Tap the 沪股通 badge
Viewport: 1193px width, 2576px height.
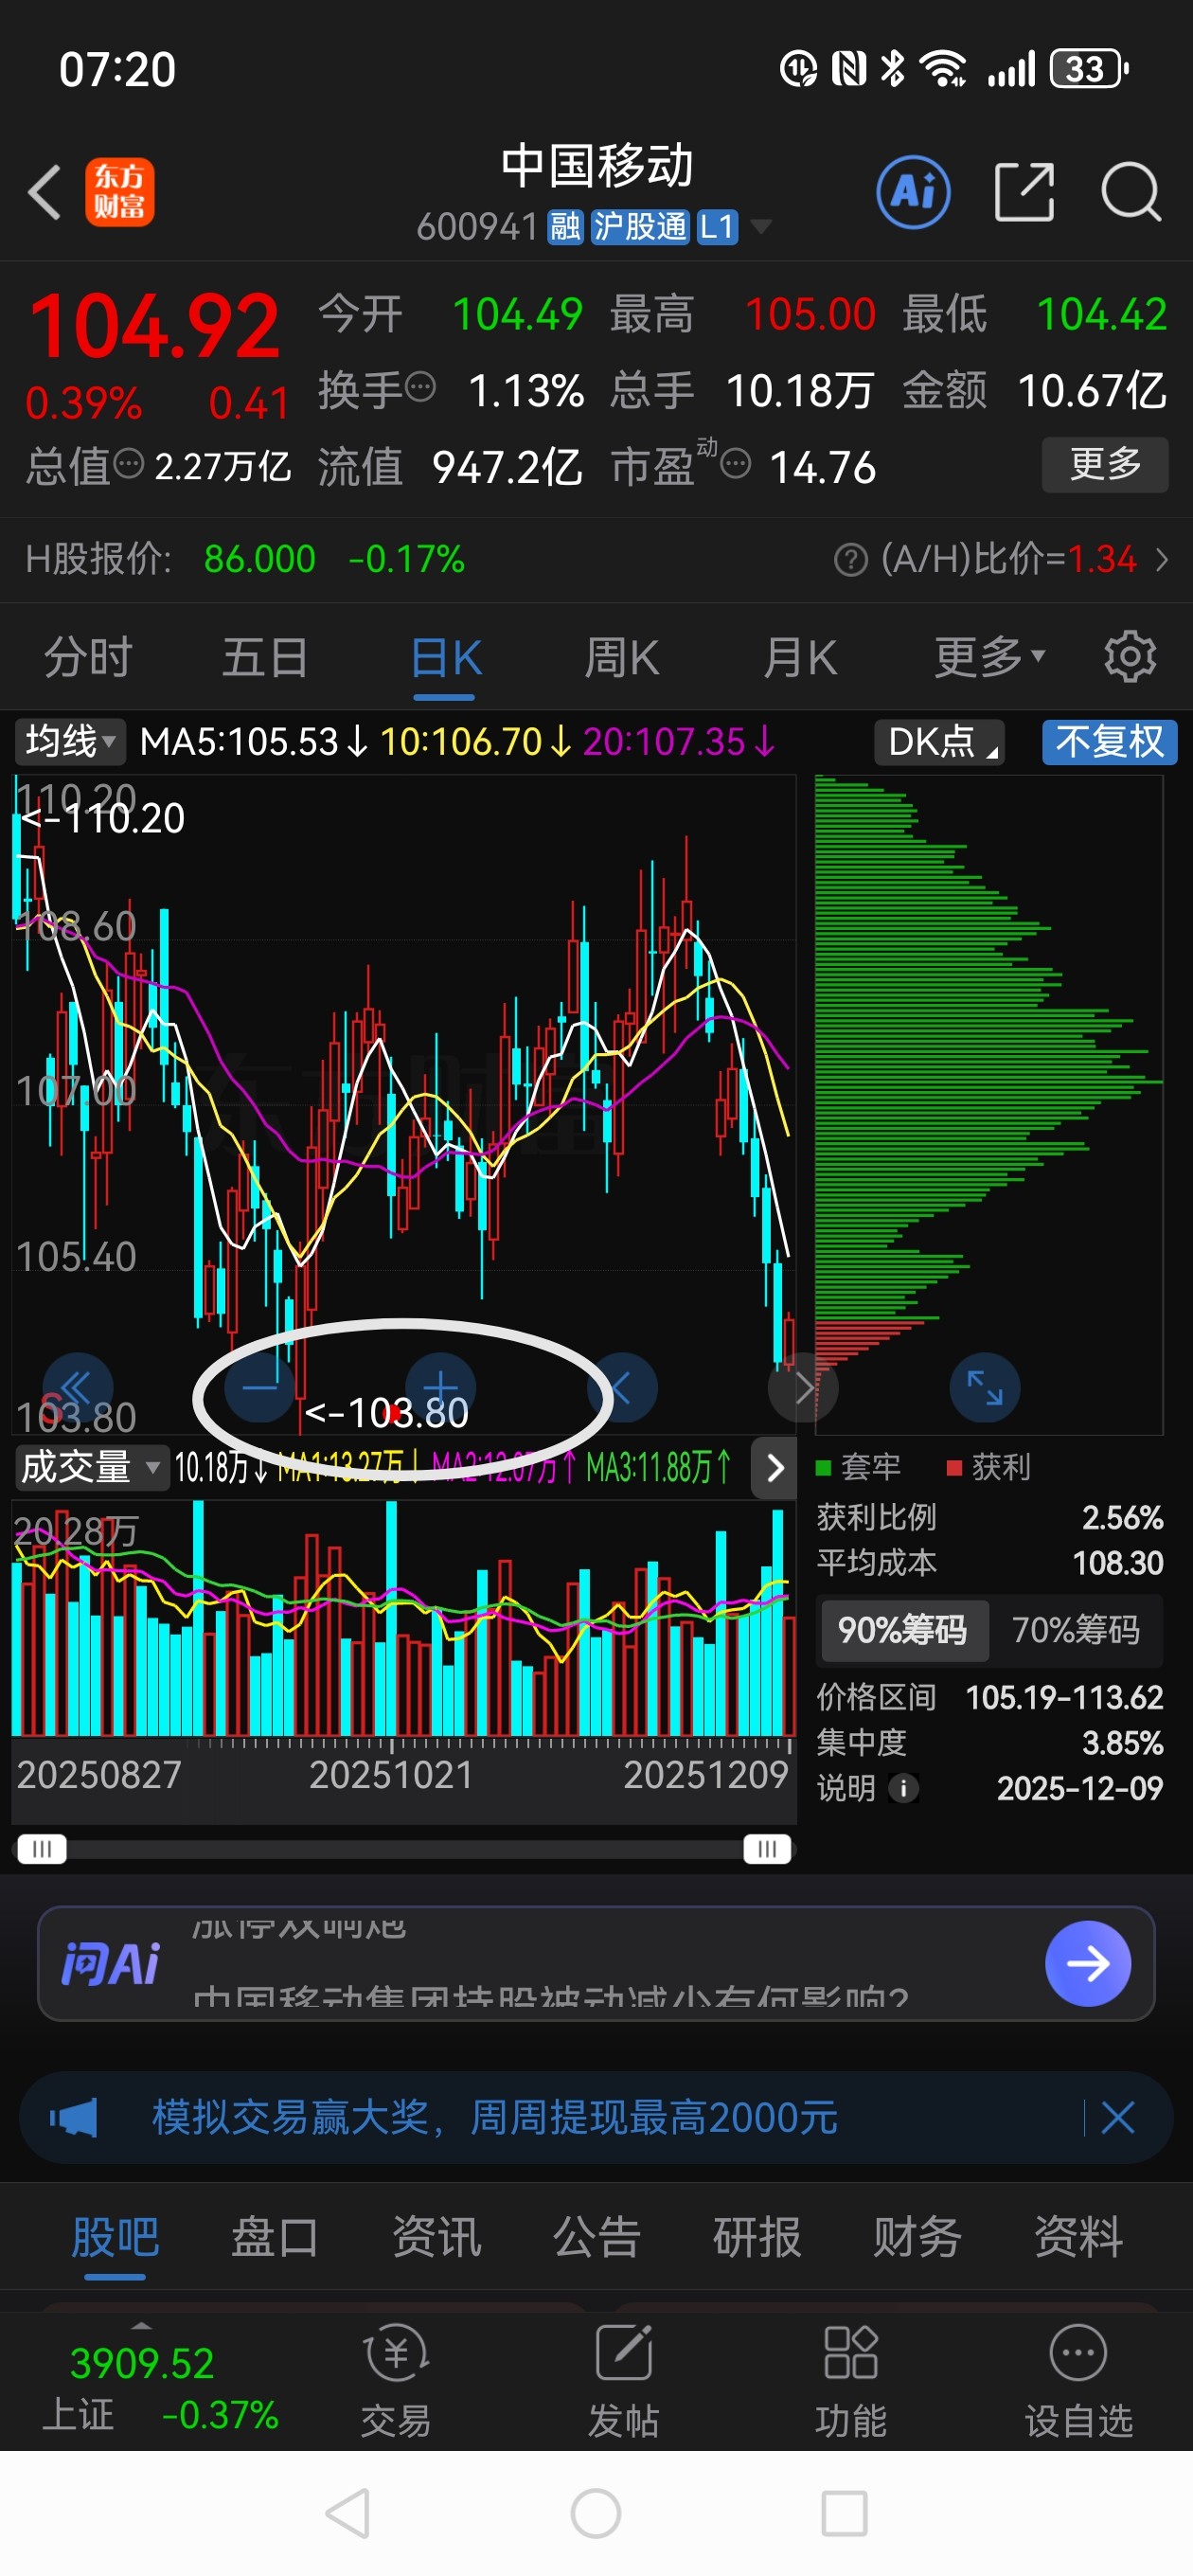tap(640, 227)
